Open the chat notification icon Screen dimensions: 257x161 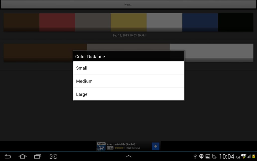(201, 156)
